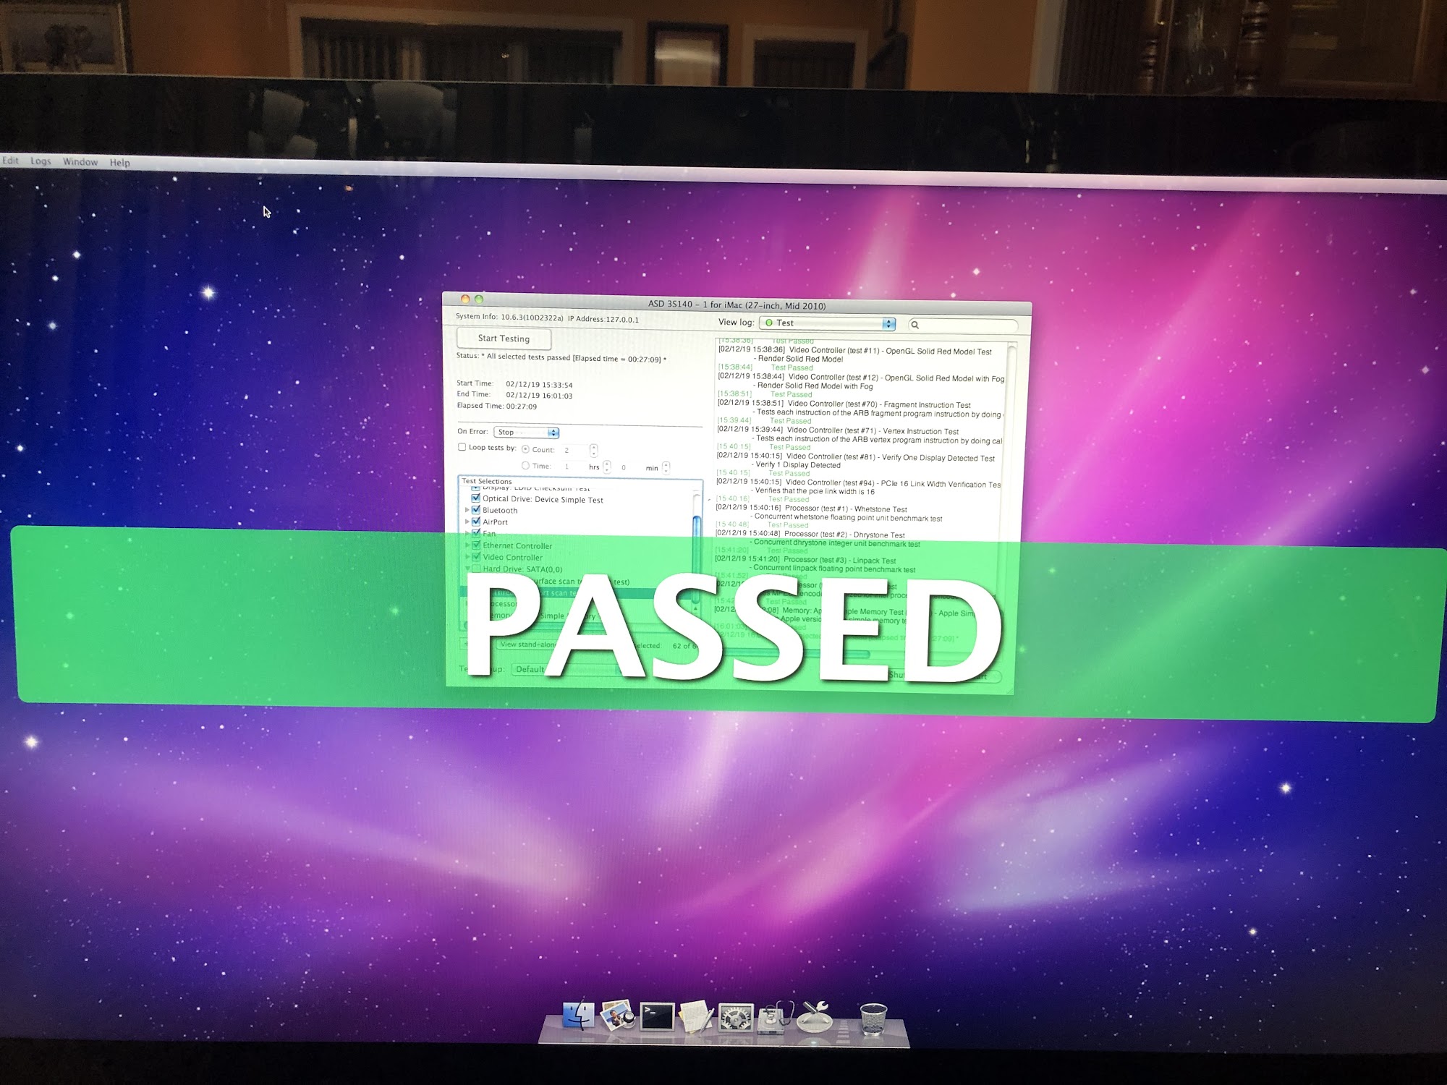
Task: Toggle the Loop tests by checkbox
Action: pyautogui.click(x=462, y=447)
